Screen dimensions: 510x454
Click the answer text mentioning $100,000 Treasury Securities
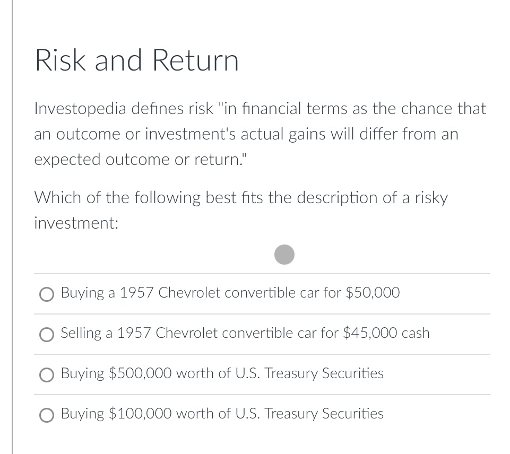pos(222,414)
